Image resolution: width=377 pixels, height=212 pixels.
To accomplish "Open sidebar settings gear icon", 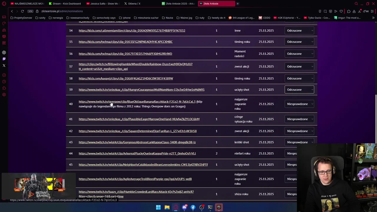I will click(4, 95).
